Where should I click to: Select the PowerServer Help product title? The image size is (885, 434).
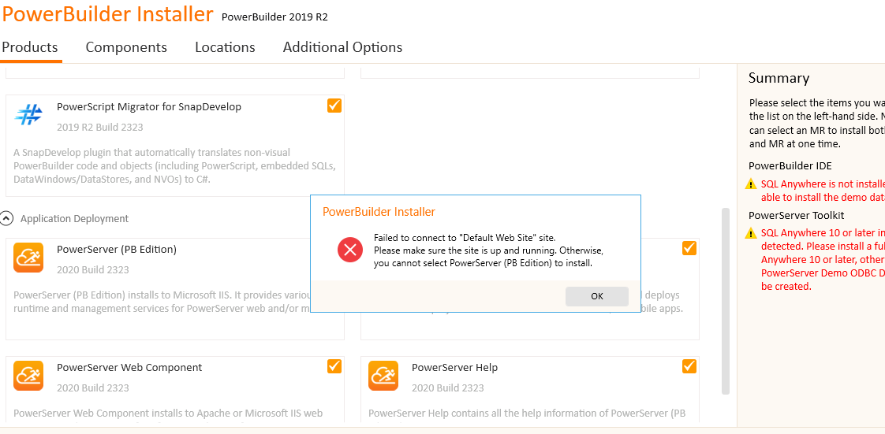(454, 368)
